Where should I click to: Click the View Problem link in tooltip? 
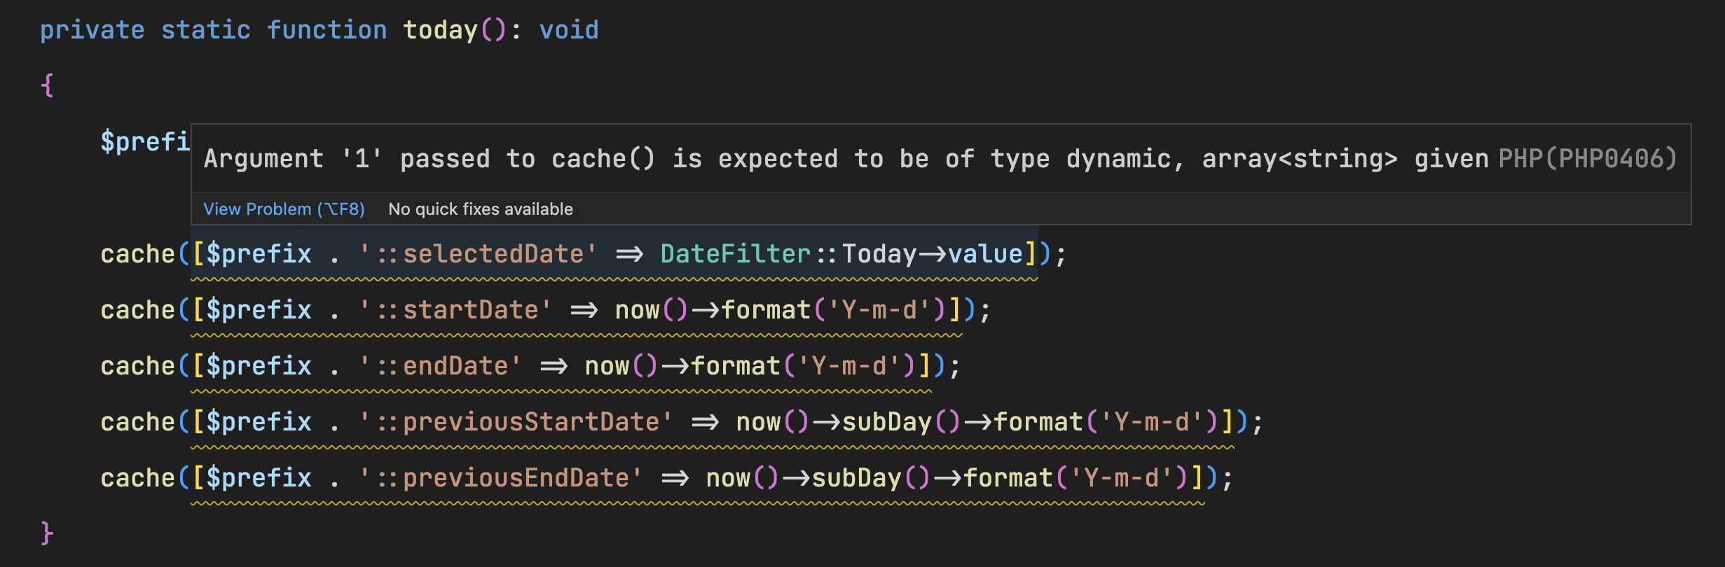(284, 209)
